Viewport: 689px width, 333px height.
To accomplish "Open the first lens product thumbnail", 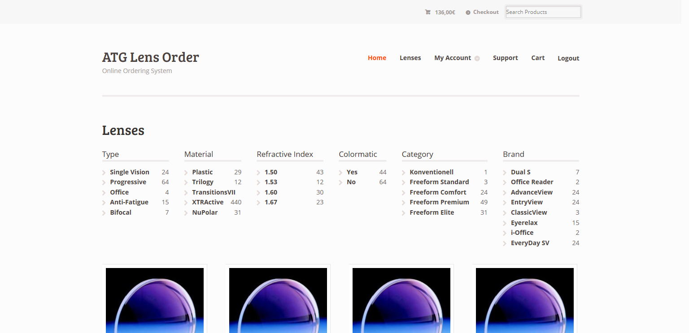I will tap(155, 300).
